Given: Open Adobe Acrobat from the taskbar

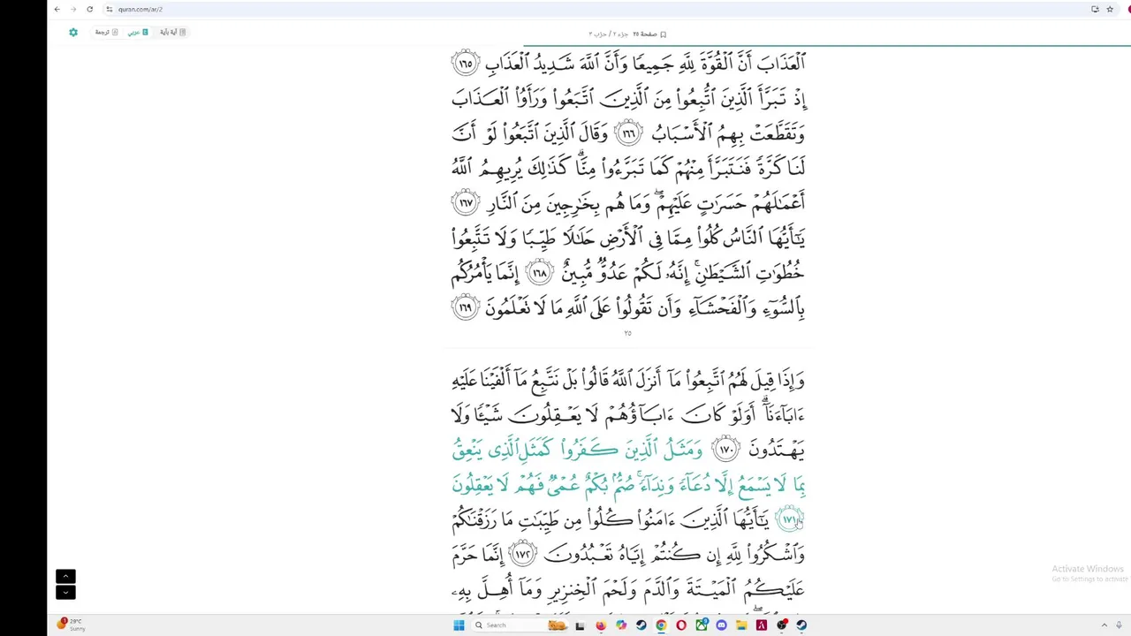Looking at the screenshot, I should click(762, 625).
